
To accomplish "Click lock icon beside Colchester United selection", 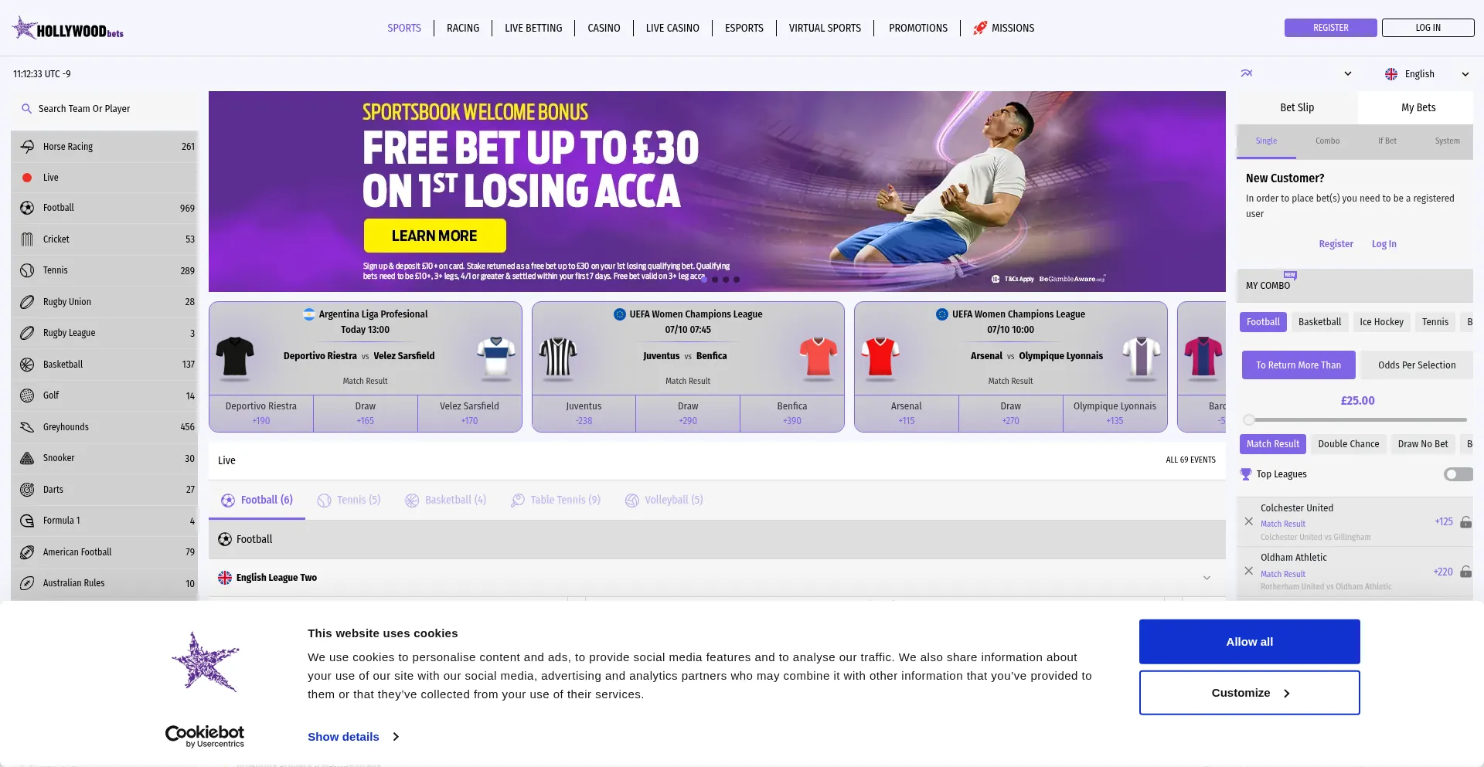I will click(x=1465, y=522).
